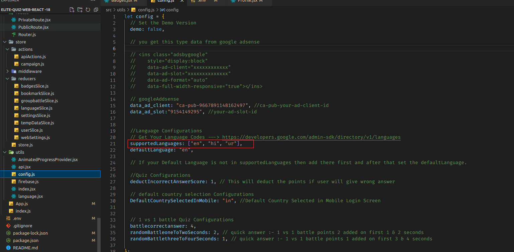Click the DefaultCountrySelectedInMobile property name
Image resolution: width=514 pixels, height=252 pixels.
pos(173,201)
